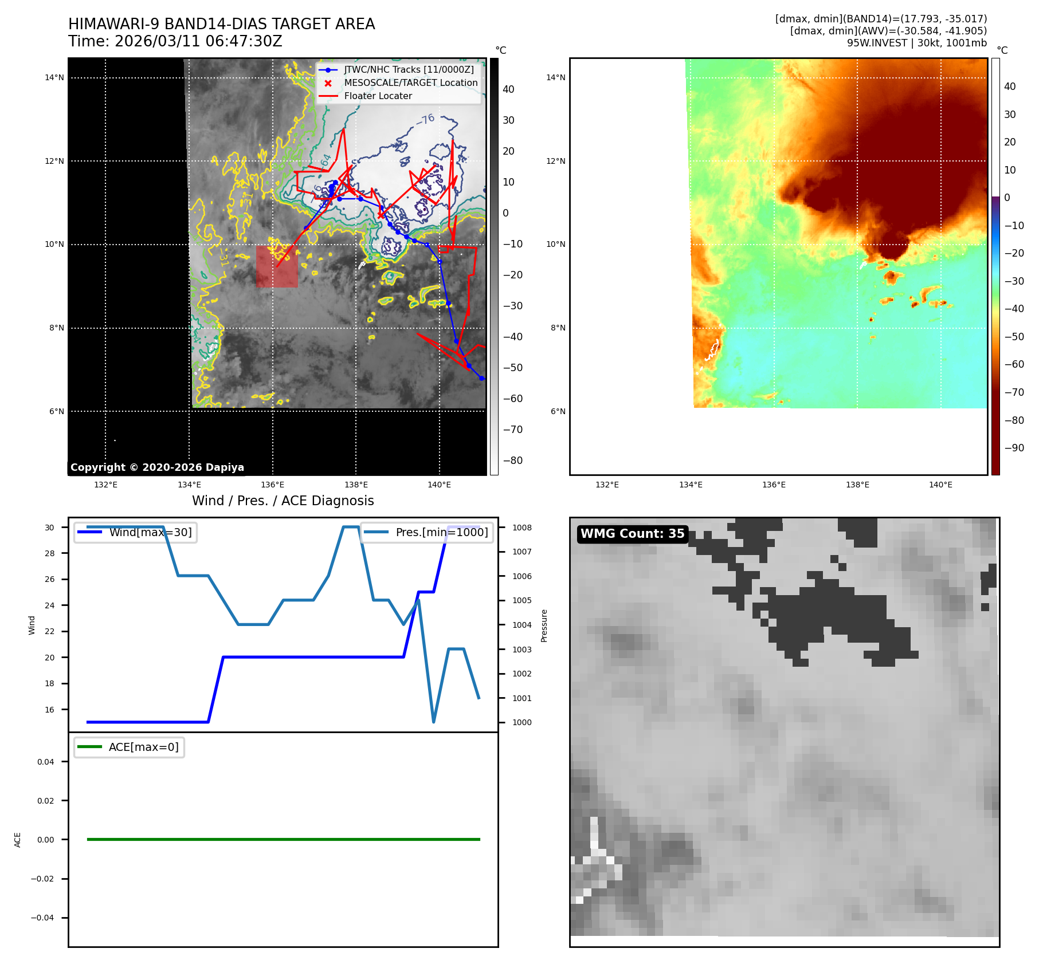Click the blue Wind legend line sample
Viewport: 1039px width, 968px height.
click(x=89, y=532)
